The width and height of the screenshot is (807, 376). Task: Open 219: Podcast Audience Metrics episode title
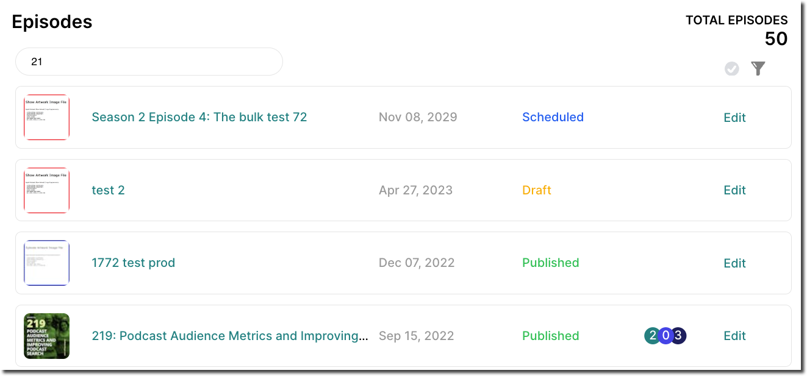[x=230, y=336]
